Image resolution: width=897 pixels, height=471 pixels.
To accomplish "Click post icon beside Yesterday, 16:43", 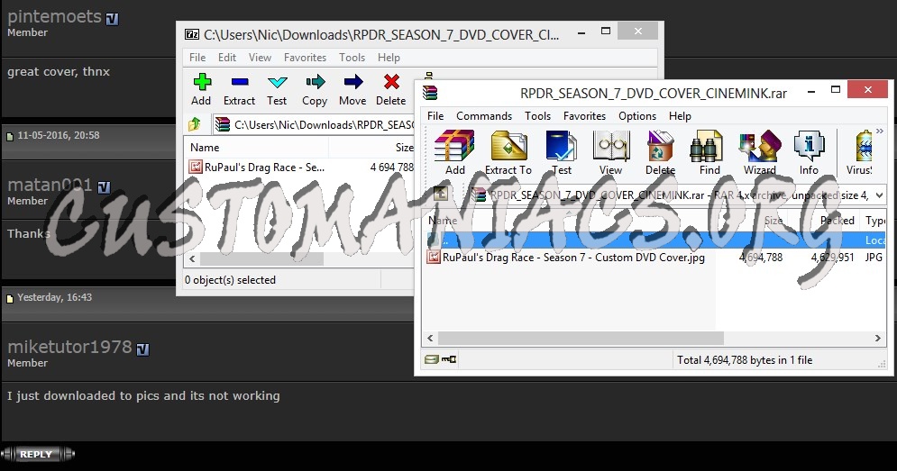I will tap(10, 298).
